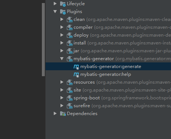Expand the clean plugin
The image size is (171, 139).
click(62, 19)
